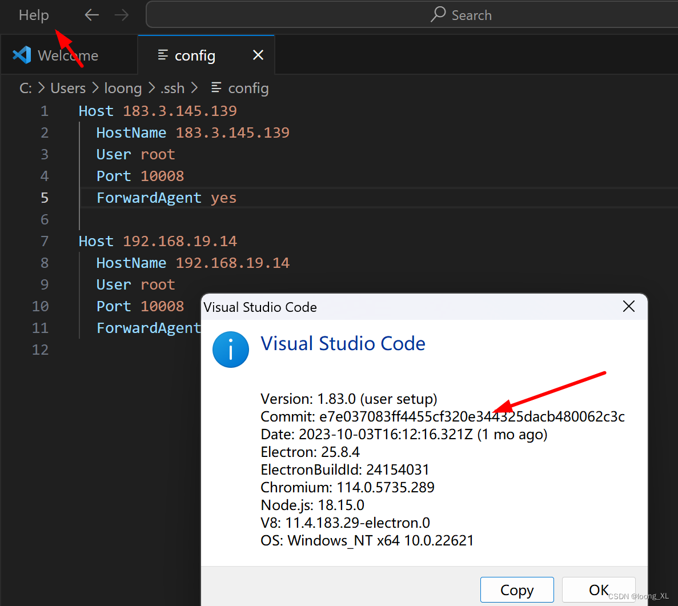Screen dimensions: 678x606
Task: Click the config file icon in the breadcrumb bar
Action: [216, 88]
